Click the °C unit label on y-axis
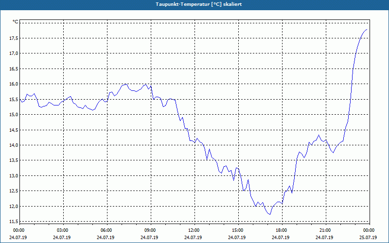 pyautogui.click(x=16, y=22)
